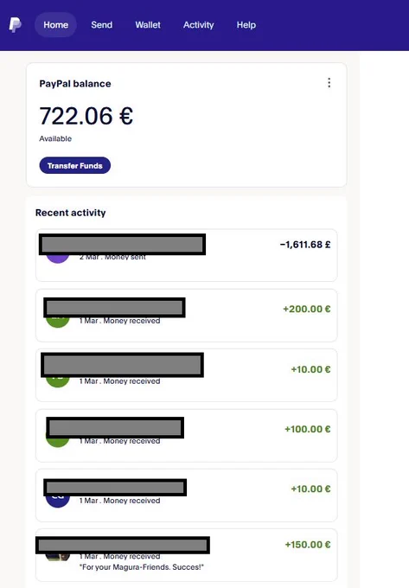Click green avatar beside +200.00 € entry
409x588 pixels.
pos(57,322)
